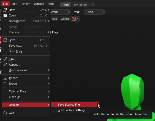
Task: Click the Export arrow icon
Action: [5, 84]
